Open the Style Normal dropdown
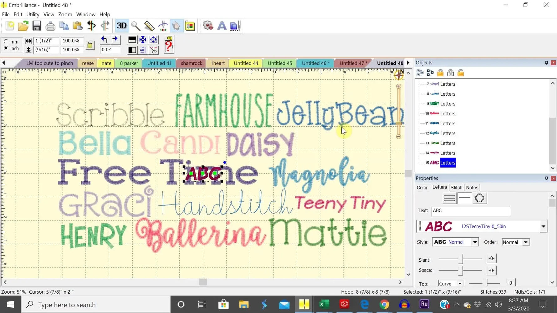 click(475, 242)
